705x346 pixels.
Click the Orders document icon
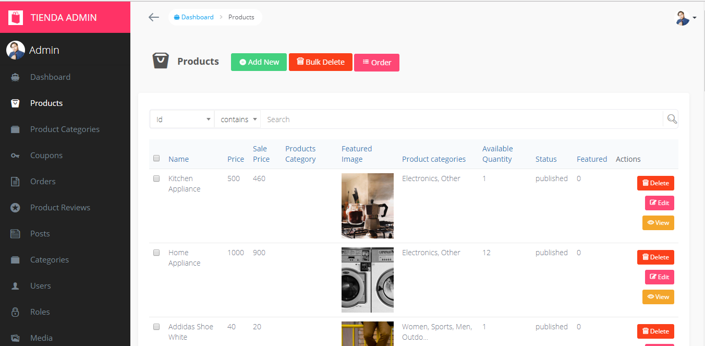pyautogui.click(x=15, y=182)
